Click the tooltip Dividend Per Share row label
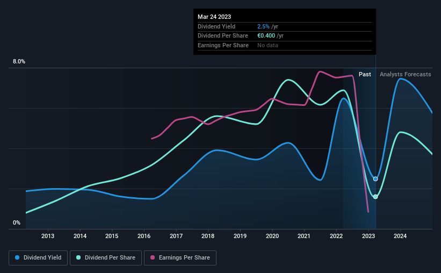Viewport: 441px width, 273px height. (223, 36)
